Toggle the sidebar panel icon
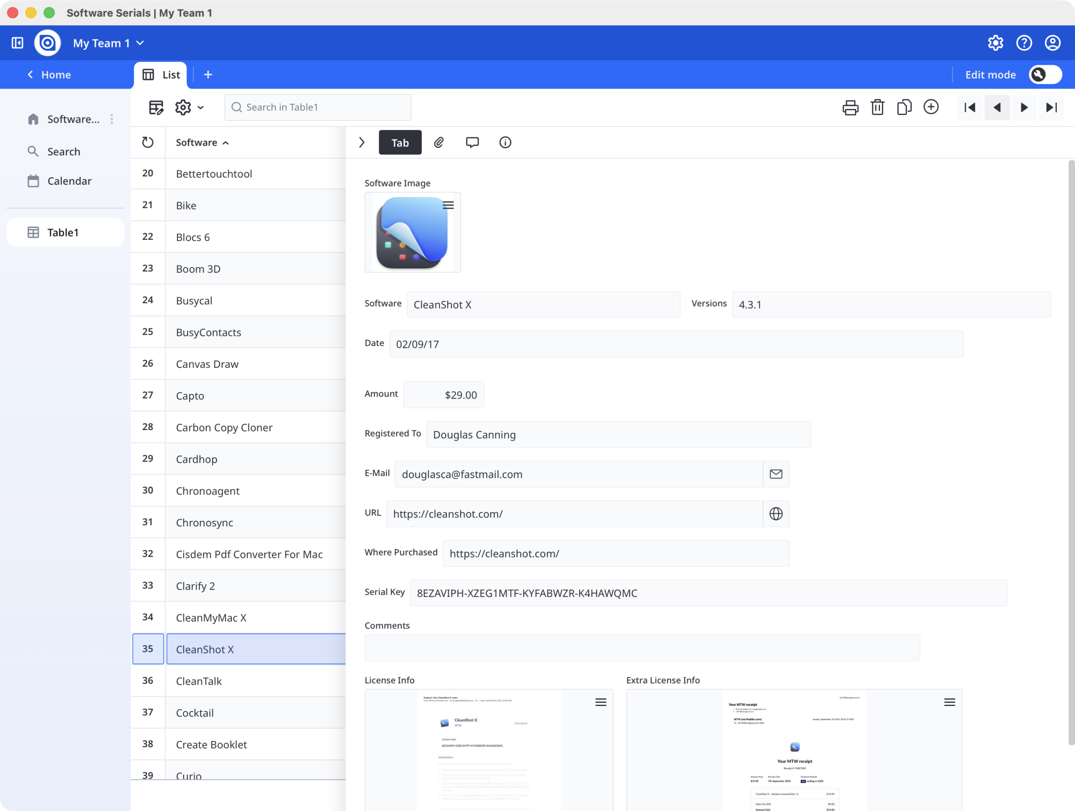Screen dimensions: 1075x811 (18, 43)
